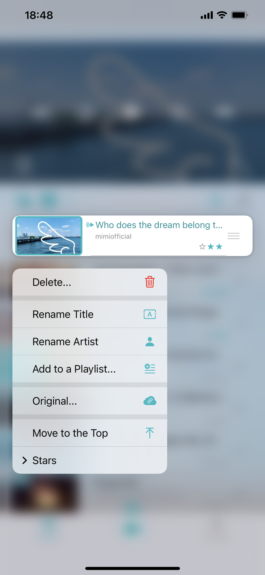Click the arrow-to-top icon
Image resolution: width=265 pixels, height=575 pixels.
tap(150, 433)
